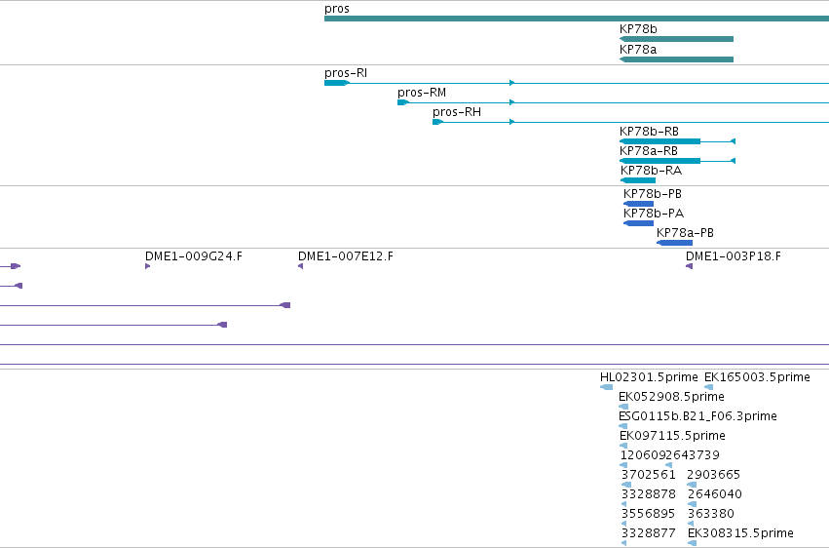
Task: Click the 2903665 feature label
Action: [713, 475]
